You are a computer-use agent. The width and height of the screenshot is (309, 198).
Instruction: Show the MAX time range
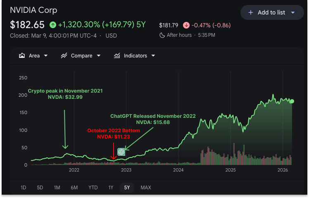tap(146, 187)
